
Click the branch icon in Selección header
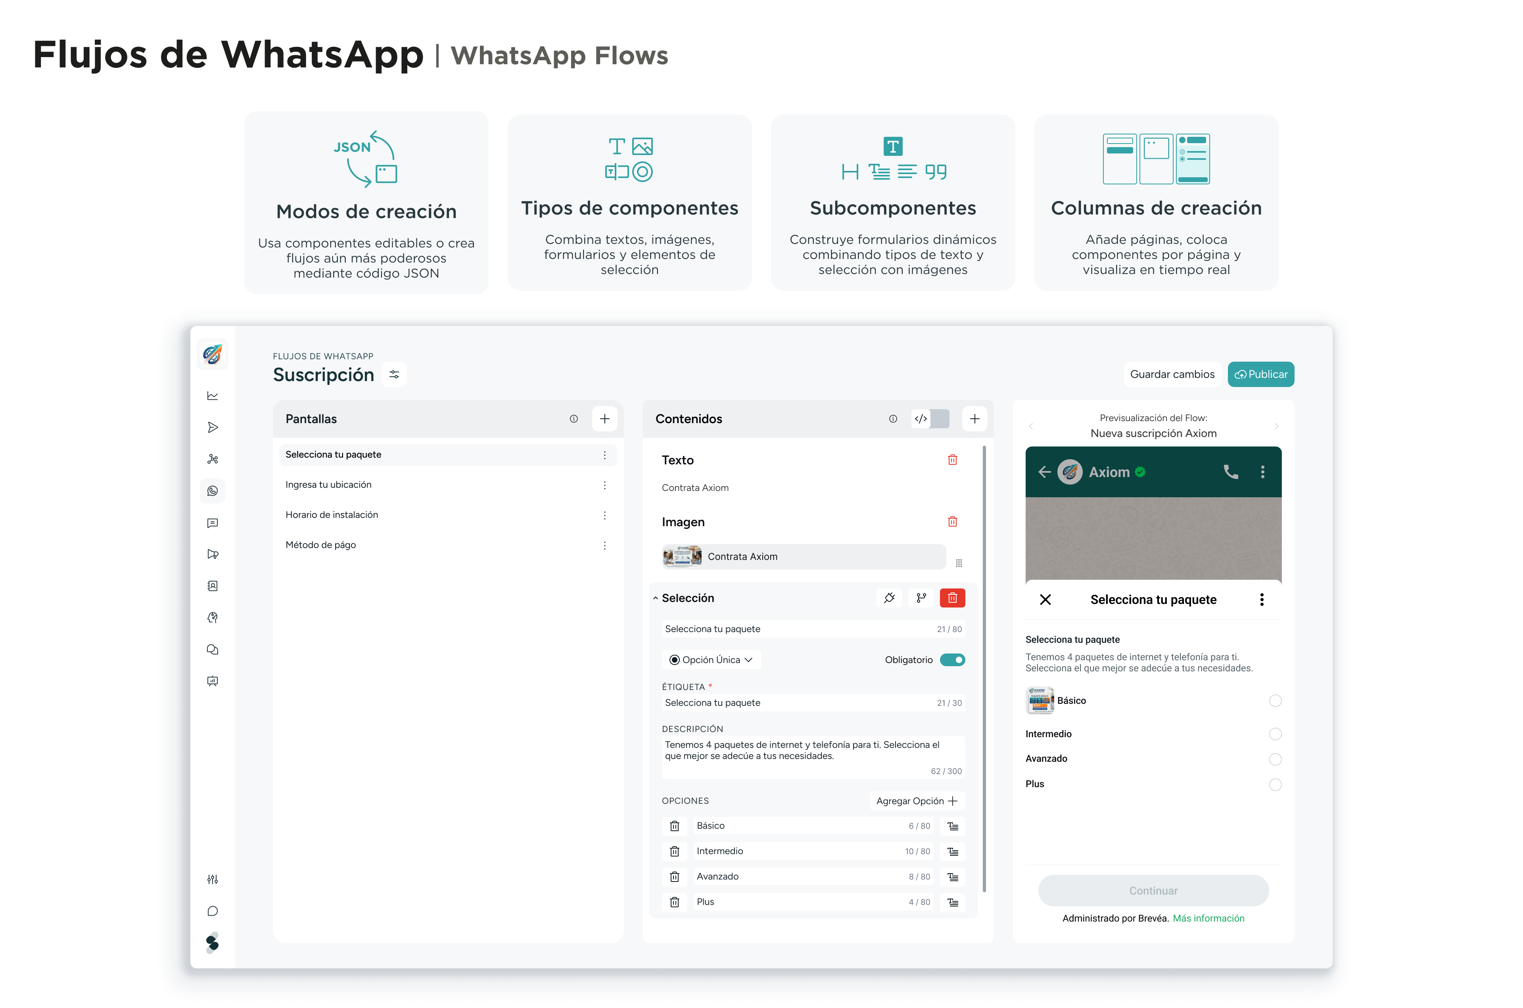click(921, 598)
